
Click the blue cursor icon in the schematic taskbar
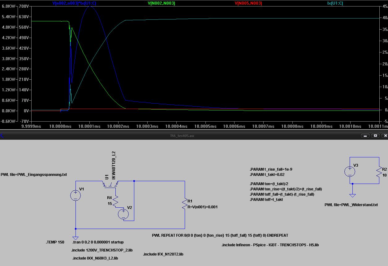2,135
